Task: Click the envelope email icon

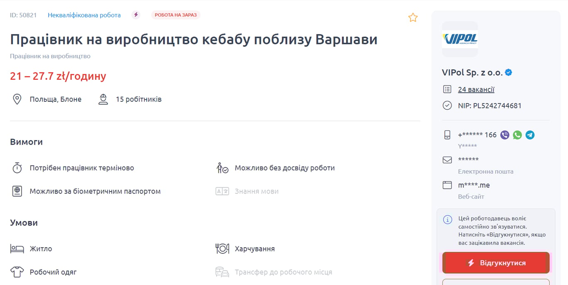Action: click(448, 160)
